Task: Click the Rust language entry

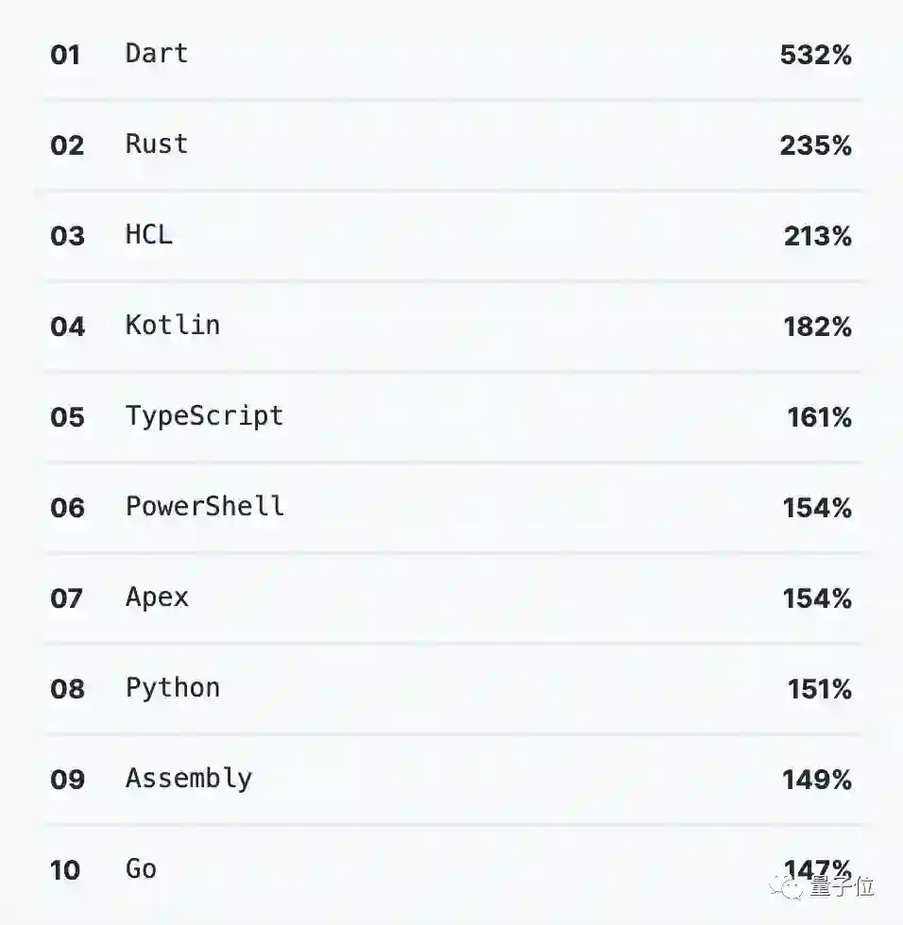Action: [x=157, y=143]
